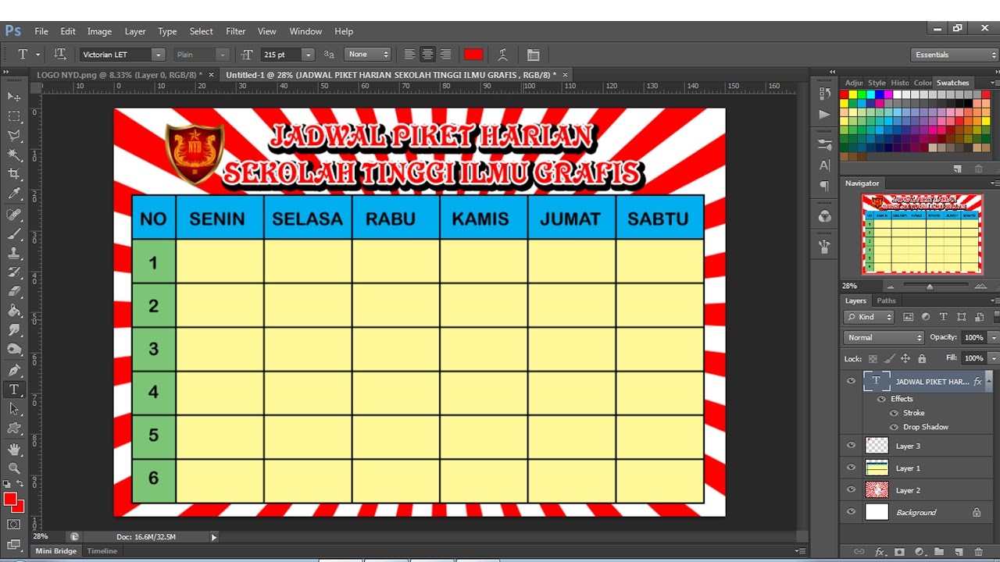Image resolution: width=1000 pixels, height=562 pixels.
Task: Switch to the Paths tab
Action: point(886,301)
